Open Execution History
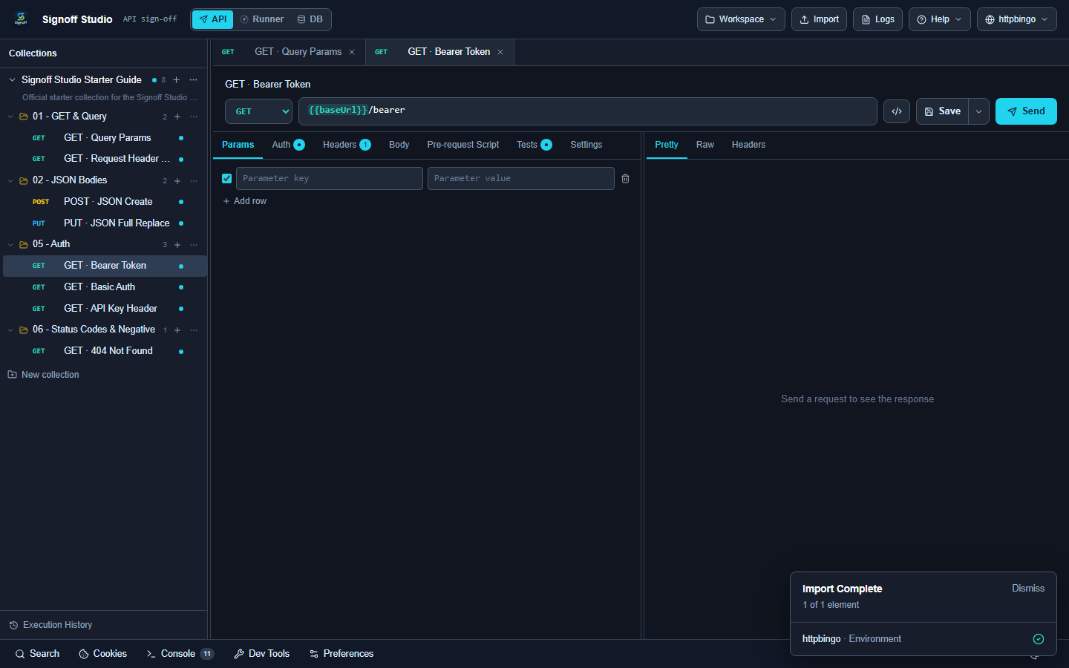Viewport: 1069px width, 668px height. [50, 625]
